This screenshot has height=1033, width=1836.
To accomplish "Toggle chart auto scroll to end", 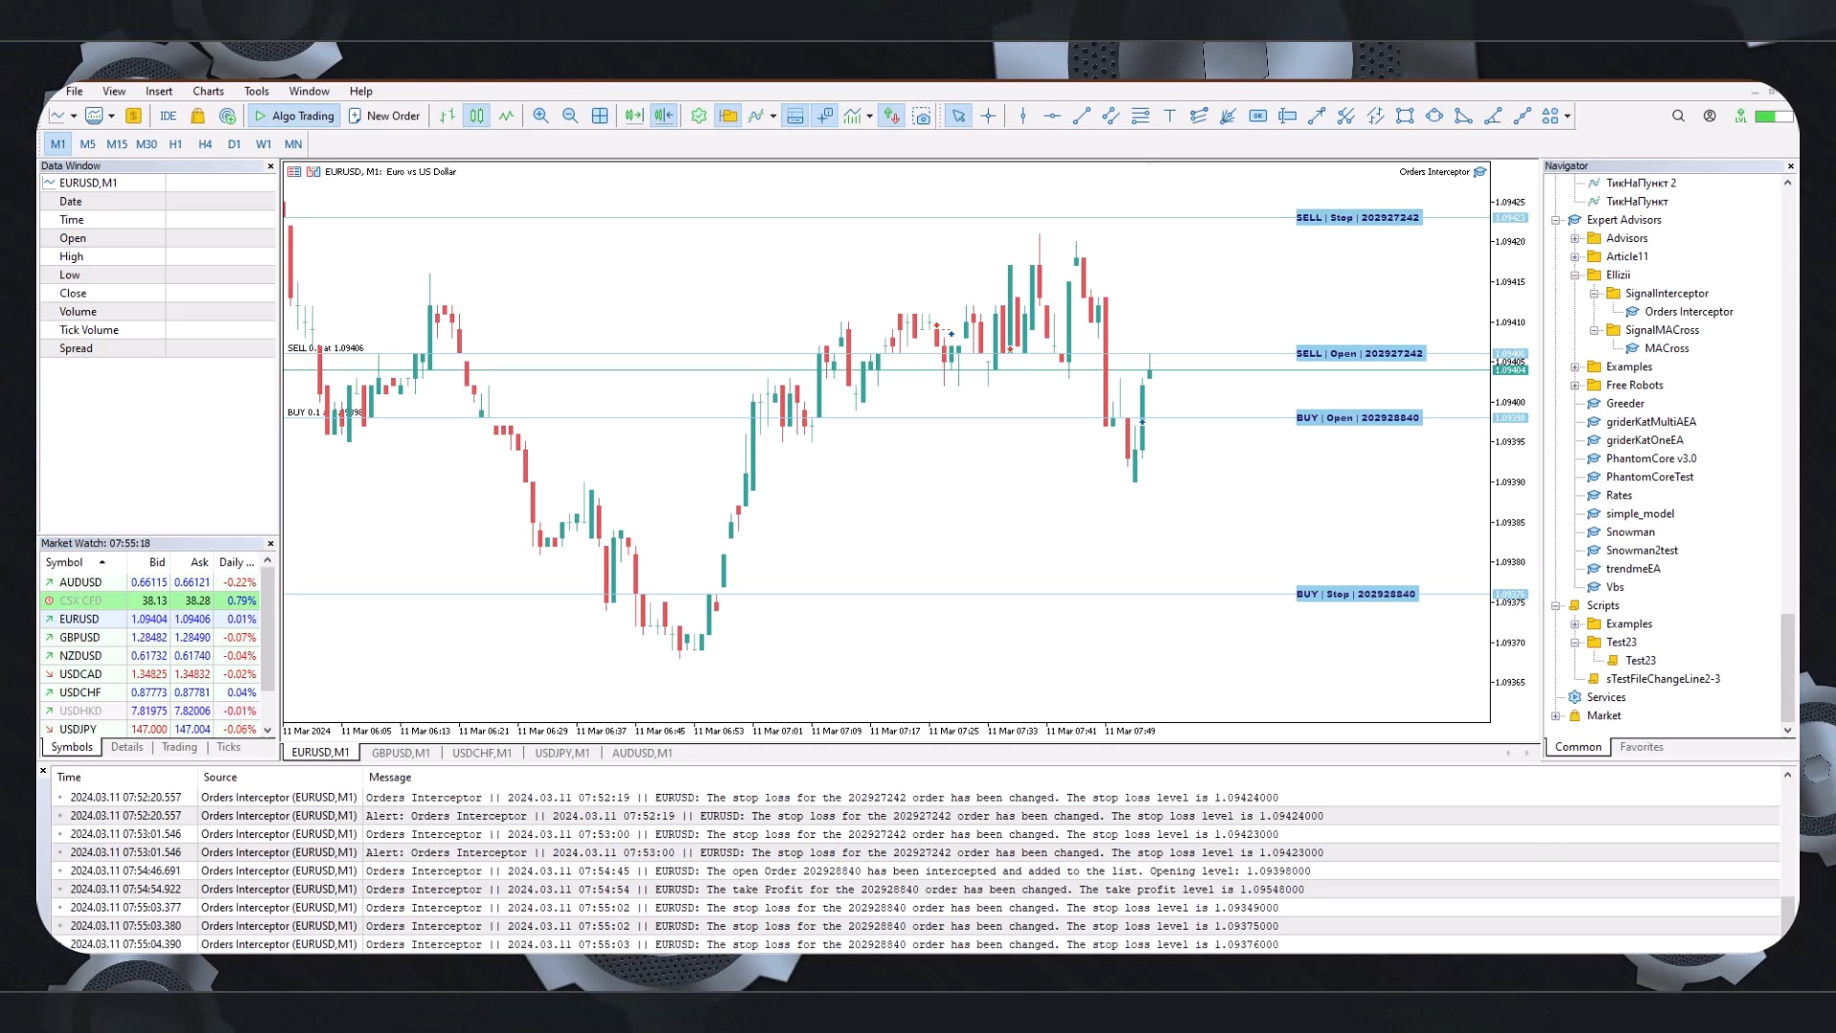I will pos(634,116).
